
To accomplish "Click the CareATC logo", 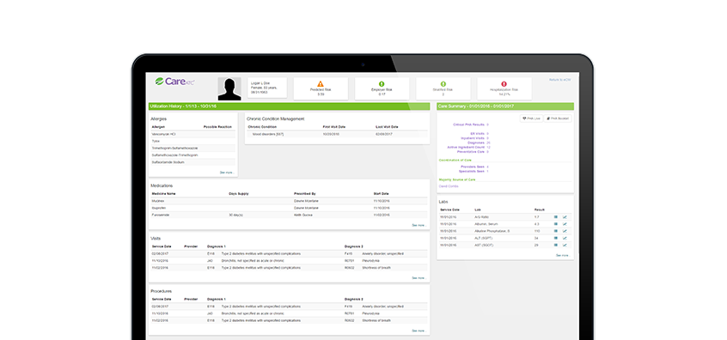I will pyautogui.click(x=174, y=82).
